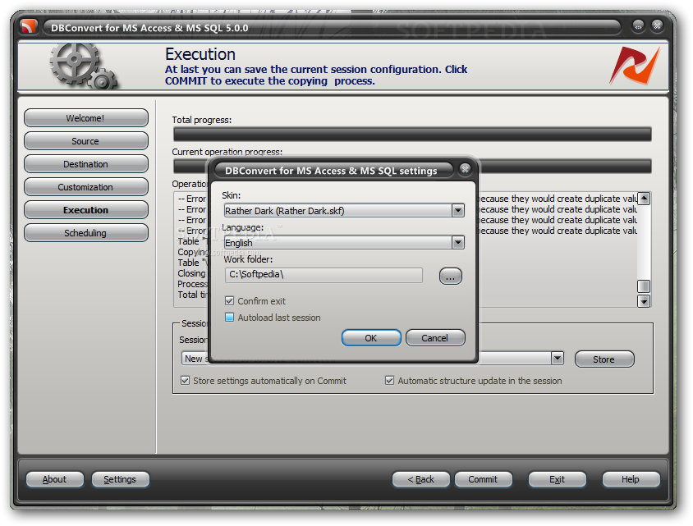Image resolution: width=693 pixels, height=526 pixels.
Task: Click the Total progress bar
Action: [412, 135]
